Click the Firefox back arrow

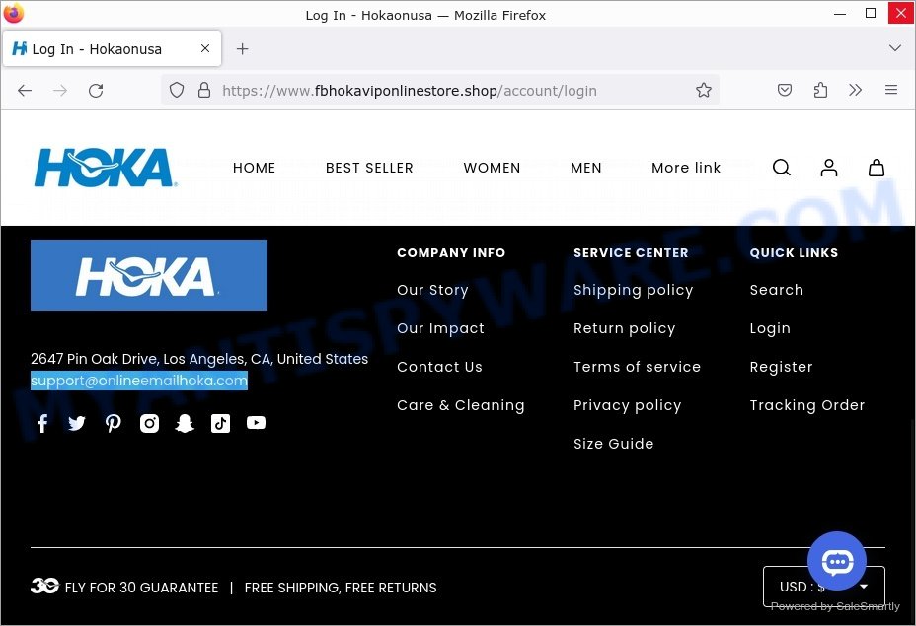pyautogui.click(x=25, y=91)
